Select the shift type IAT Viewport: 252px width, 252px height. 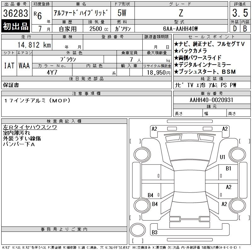coord(9,66)
